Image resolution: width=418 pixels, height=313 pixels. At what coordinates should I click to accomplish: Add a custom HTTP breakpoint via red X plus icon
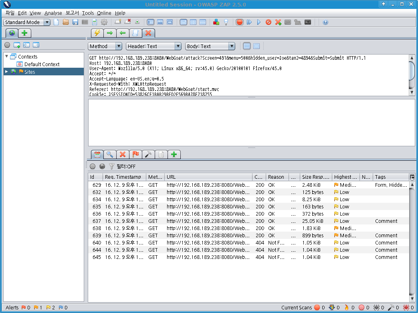278,22
